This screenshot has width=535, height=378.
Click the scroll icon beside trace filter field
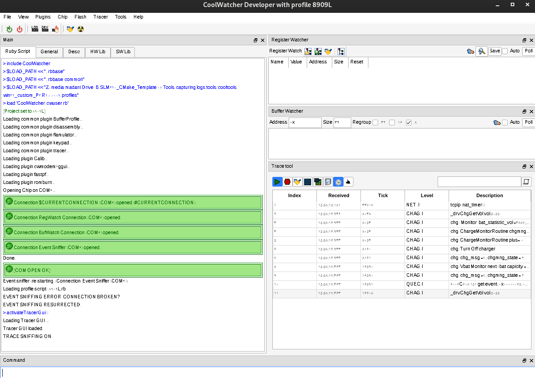526,181
